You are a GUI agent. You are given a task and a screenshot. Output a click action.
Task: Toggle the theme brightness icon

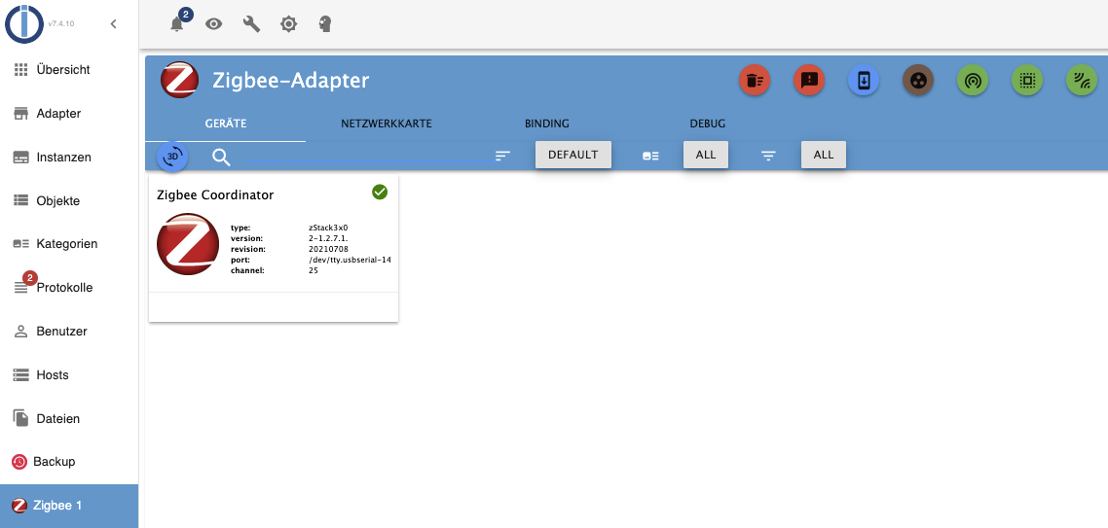coord(288,24)
